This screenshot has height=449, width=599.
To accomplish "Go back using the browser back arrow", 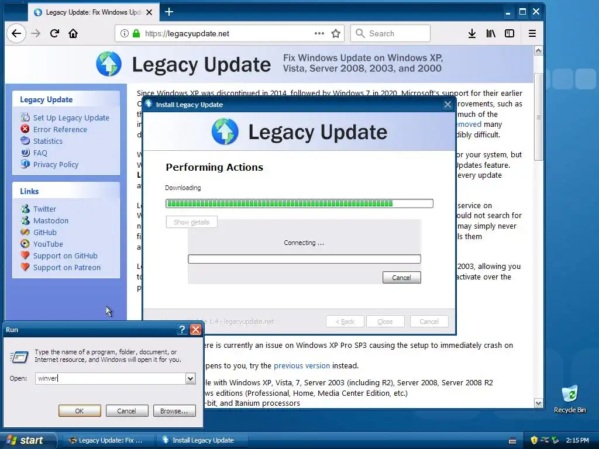I will (16, 33).
